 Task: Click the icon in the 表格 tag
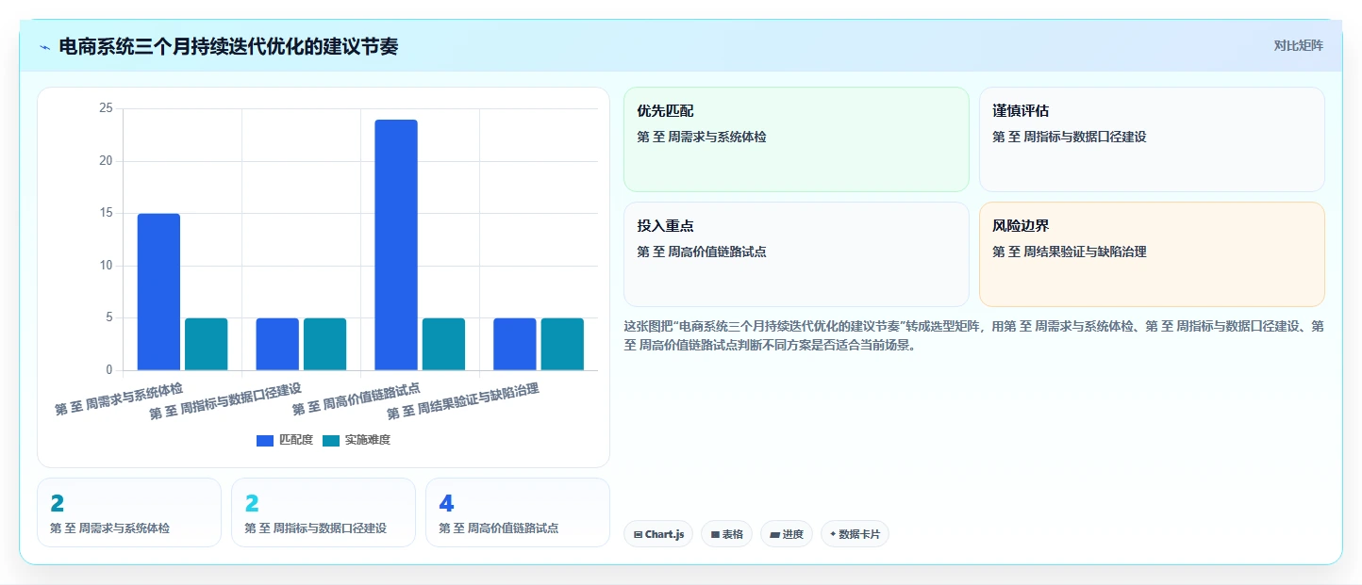tap(715, 534)
